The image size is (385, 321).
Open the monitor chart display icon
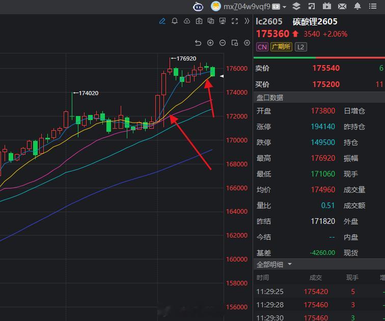click(x=223, y=21)
